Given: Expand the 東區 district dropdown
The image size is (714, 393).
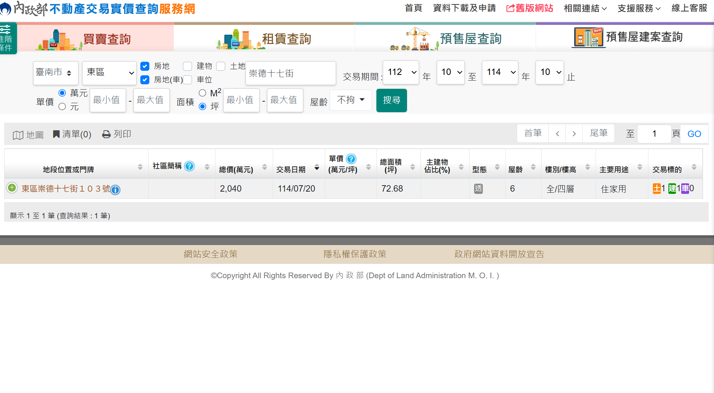Looking at the screenshot, I should [x=109, y=73].
